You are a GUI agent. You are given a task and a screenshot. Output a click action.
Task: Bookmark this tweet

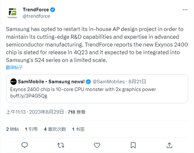click(x=133, y=145)
